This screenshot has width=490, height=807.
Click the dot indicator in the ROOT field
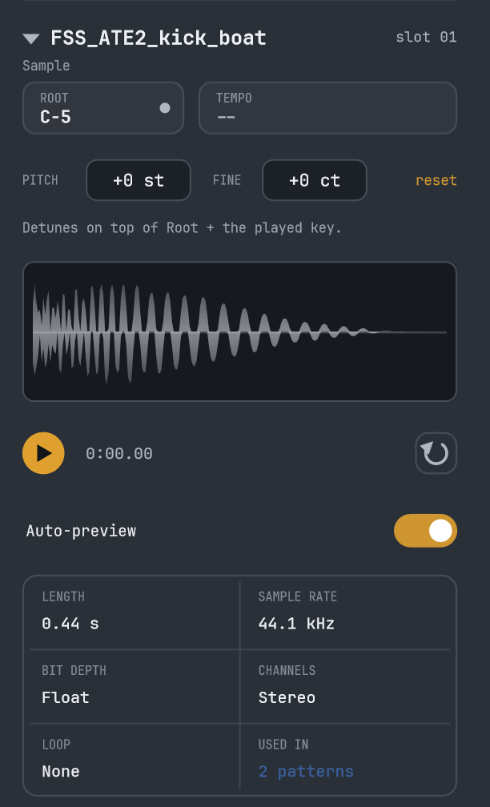(165, 107)
